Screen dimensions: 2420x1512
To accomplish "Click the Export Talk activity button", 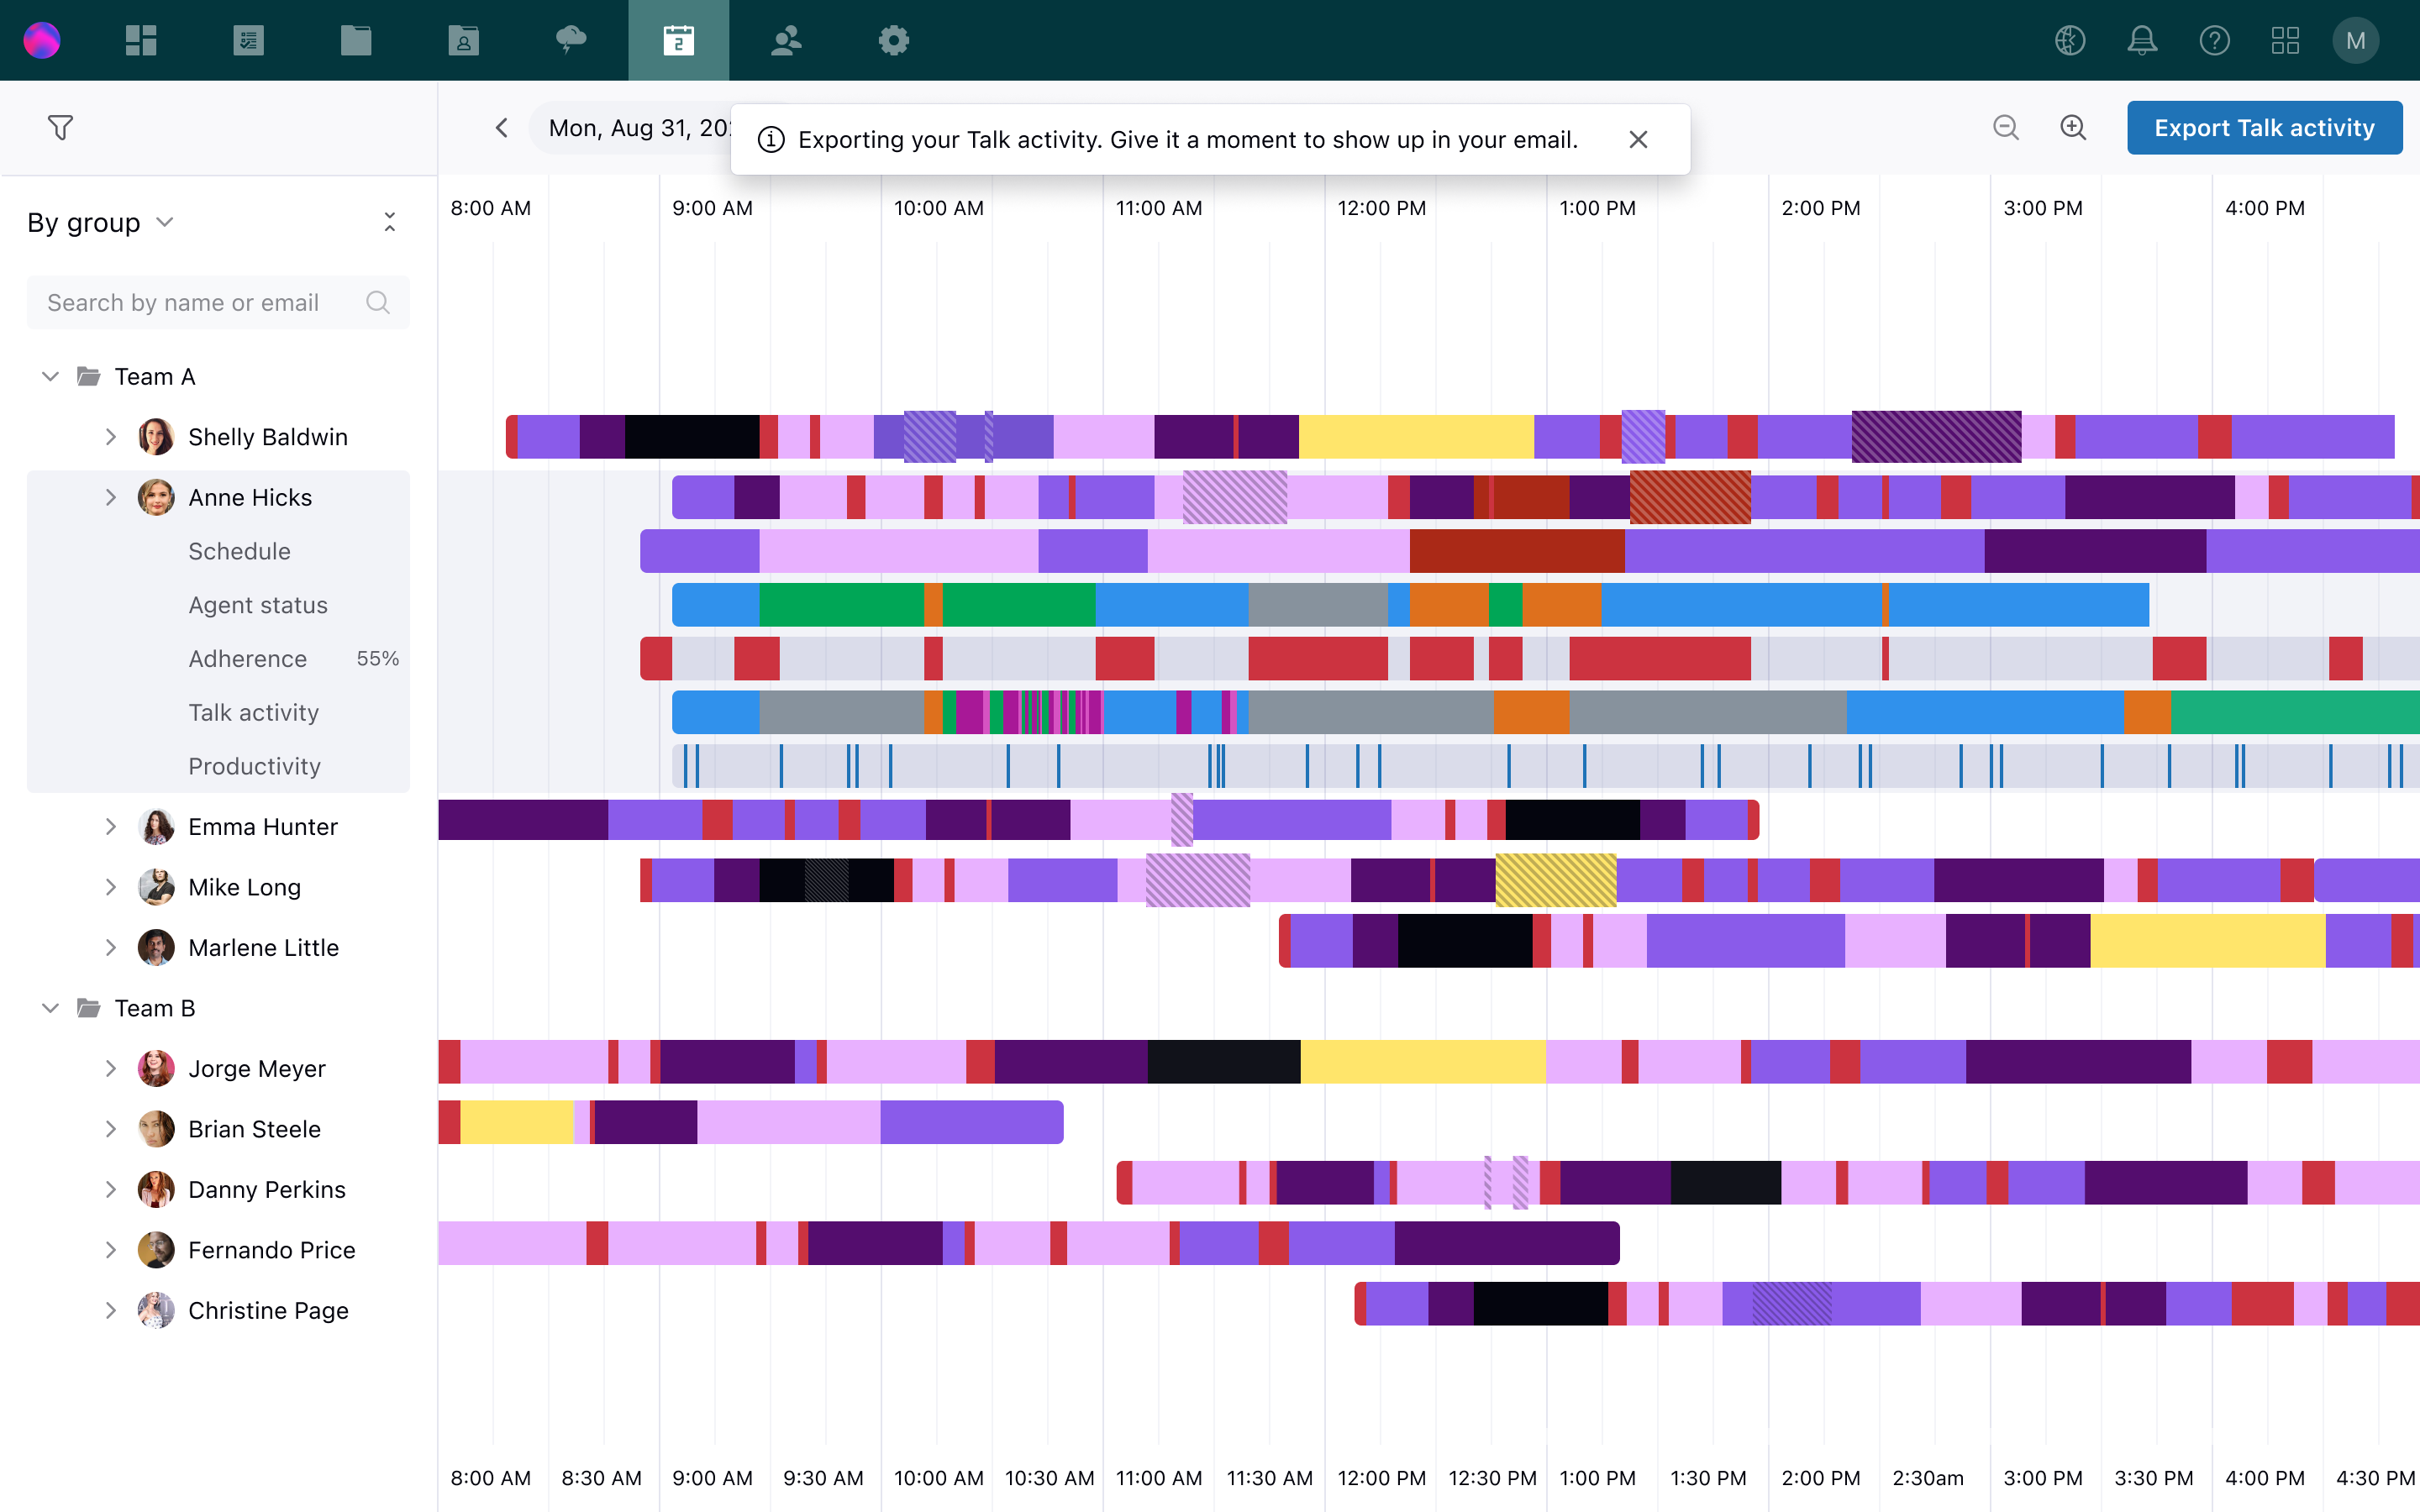I will pos(2261,127).
